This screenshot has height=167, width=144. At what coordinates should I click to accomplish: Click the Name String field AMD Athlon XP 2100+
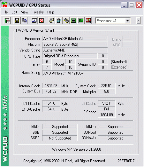point(87,73)
